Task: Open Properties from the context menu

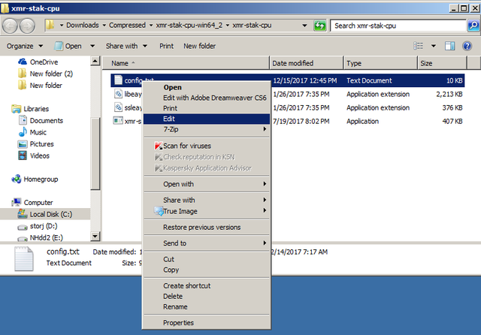Action: coord(207,322)
